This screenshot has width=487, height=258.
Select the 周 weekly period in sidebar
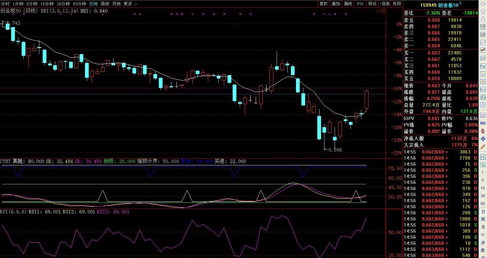[x=483, y=219]
